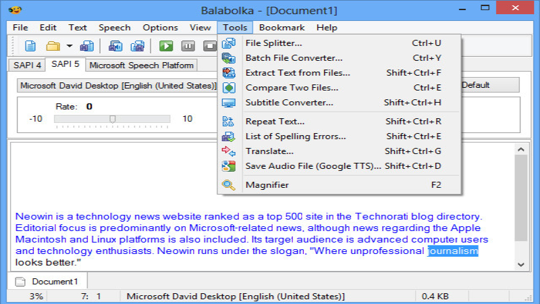Open the Speech menu
Viewport: 540px width, 304px height.
click(114, 28)
